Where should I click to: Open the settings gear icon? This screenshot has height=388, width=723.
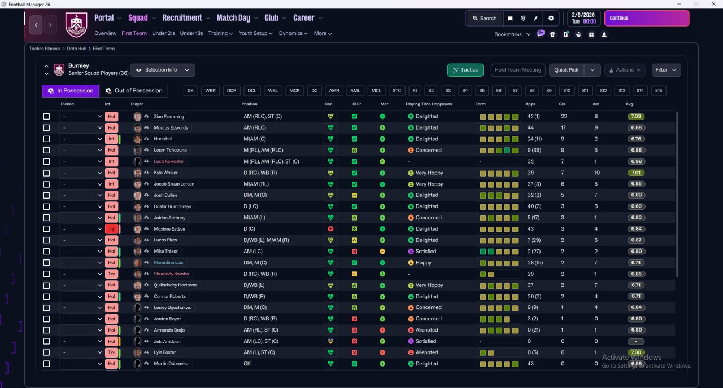pyautogui.click(x=551, y=18)
